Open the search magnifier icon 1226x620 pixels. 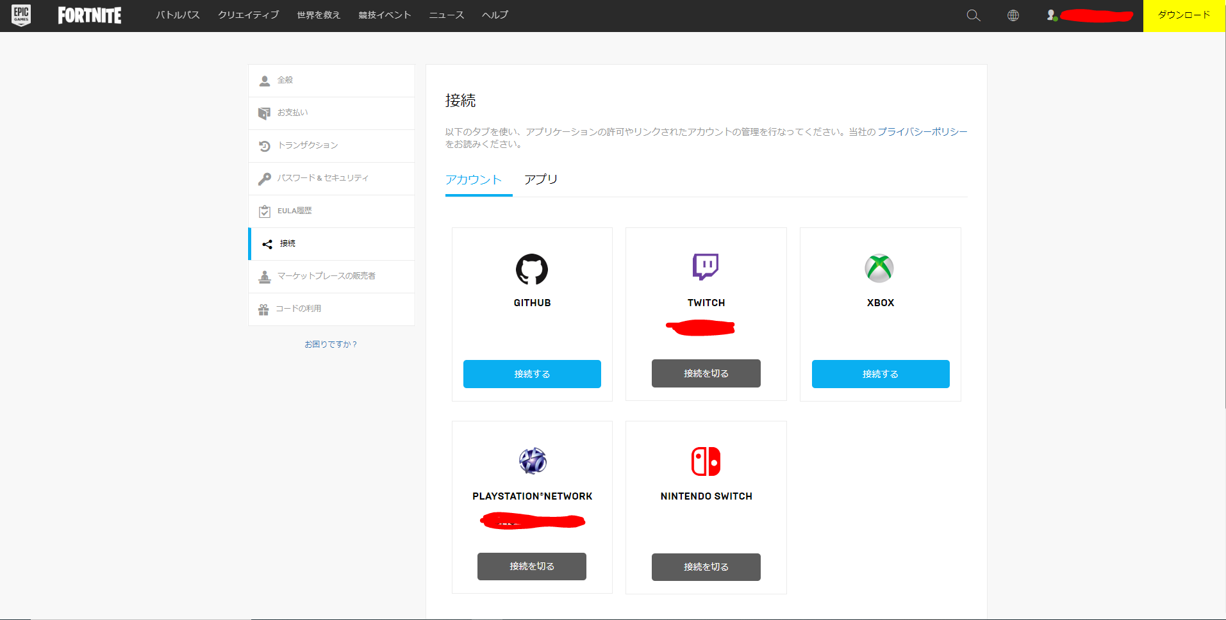pos(973,15)
